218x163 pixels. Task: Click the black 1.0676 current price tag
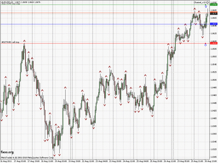pos(214,14)
